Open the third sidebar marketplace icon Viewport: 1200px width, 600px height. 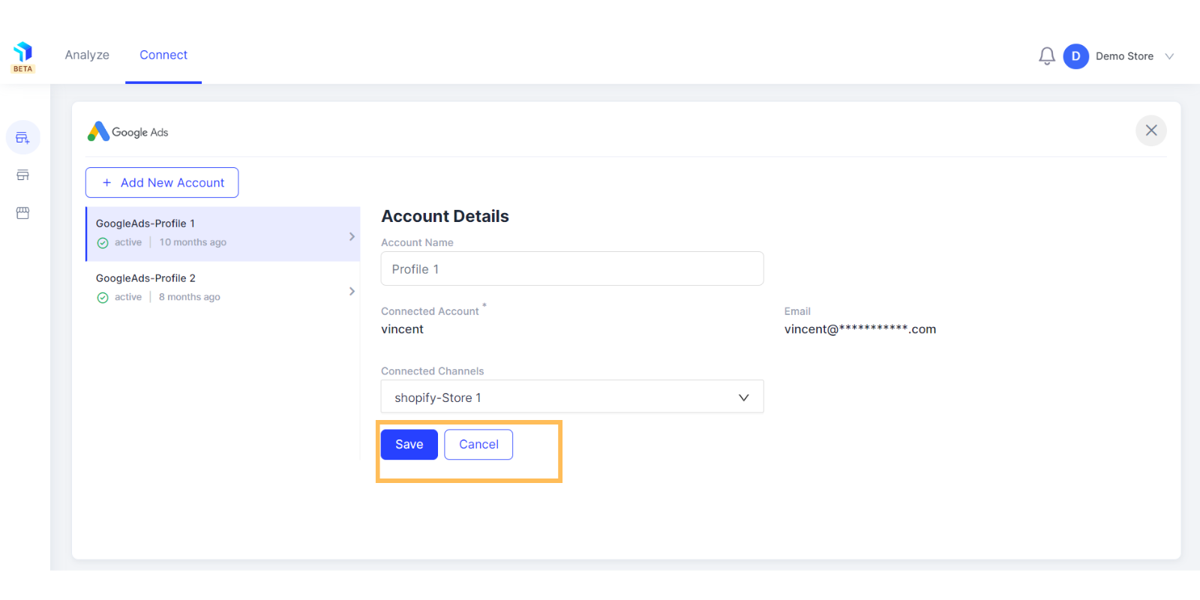(x=22, y=213)
